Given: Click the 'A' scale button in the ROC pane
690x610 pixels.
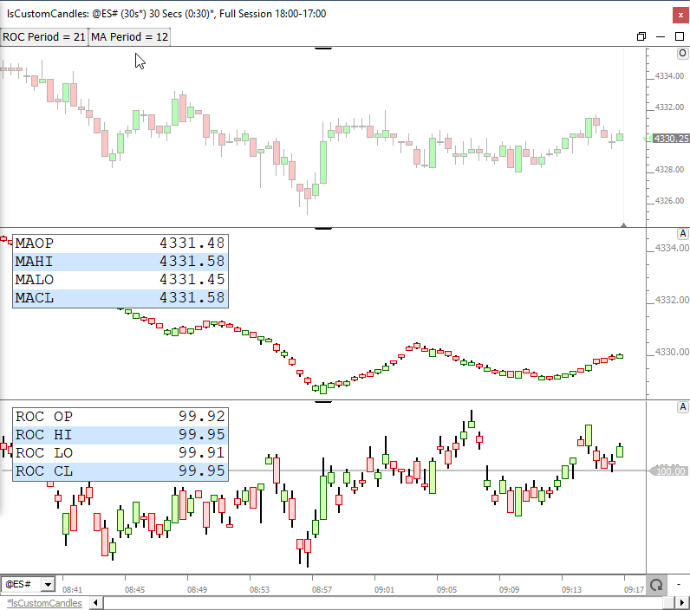Looking at the screenshot, I should click(x=682, y=407).
